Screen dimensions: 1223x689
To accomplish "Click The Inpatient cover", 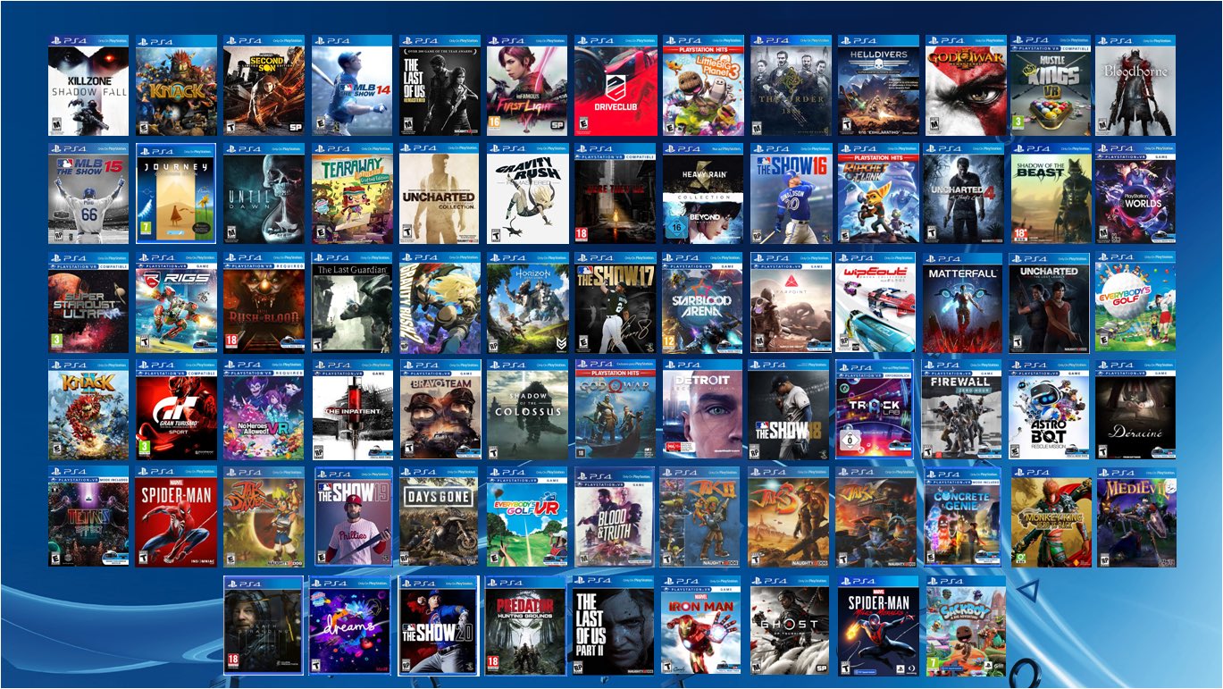I will click(351, 409).
